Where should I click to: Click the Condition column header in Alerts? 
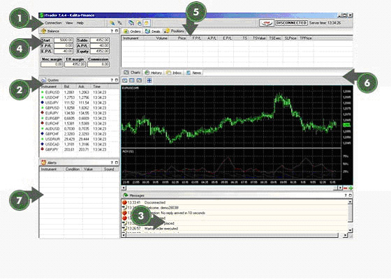pyautogui.click(x=73, y=169)
